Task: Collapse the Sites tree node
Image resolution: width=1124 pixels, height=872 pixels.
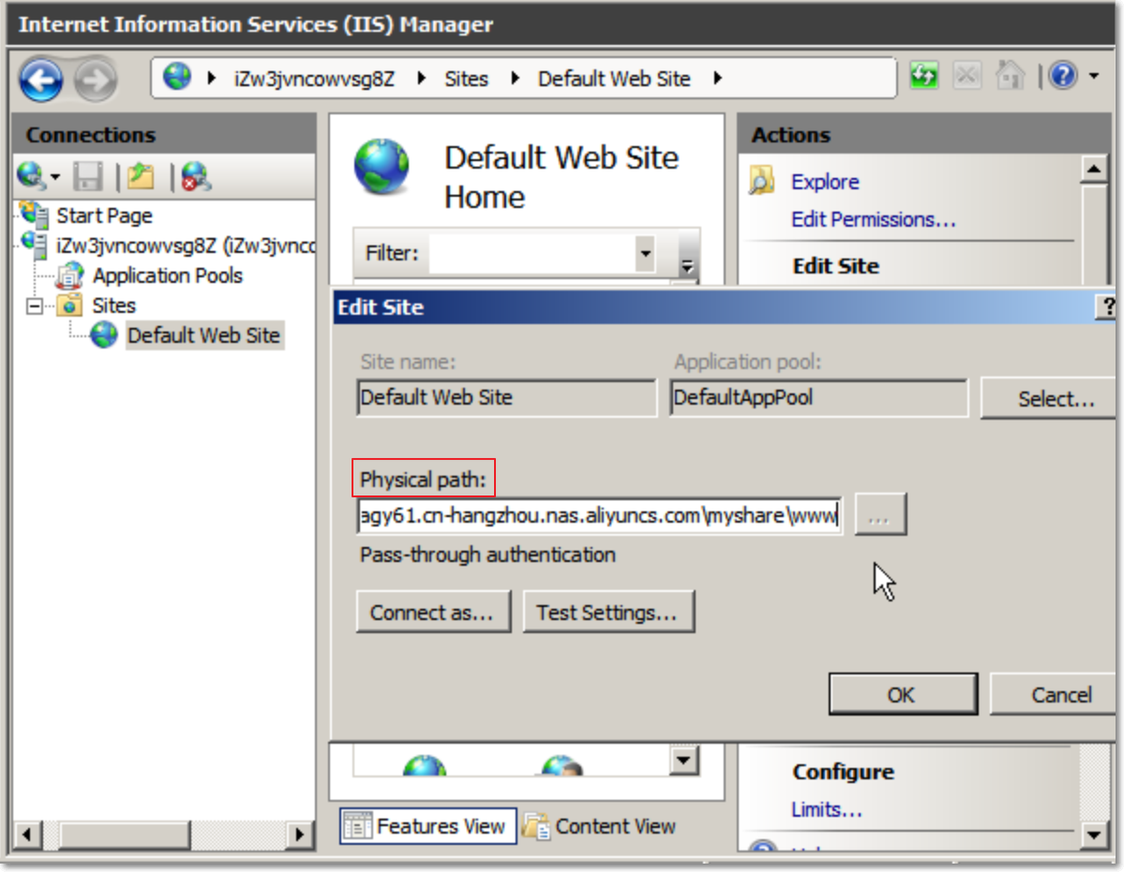Action: [x=36, y=306]
